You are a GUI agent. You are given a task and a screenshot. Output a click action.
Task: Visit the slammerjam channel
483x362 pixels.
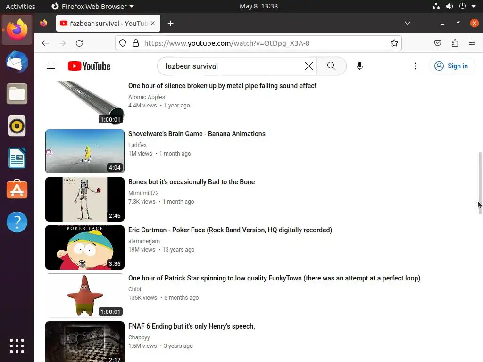[x=144, y=241]
